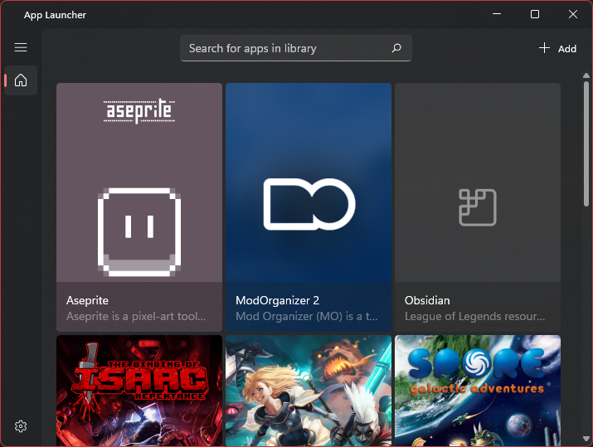The height and width of the screenshot is (447, 593).
Task: Open the Obsidian card placeholder icon
Action: point(478,207)
